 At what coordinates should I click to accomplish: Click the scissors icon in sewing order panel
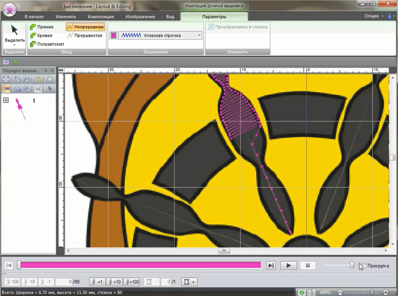(x=38, y=89)
